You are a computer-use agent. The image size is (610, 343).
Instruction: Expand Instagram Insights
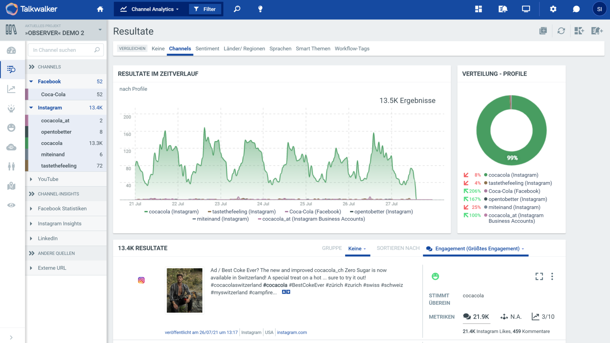click(31, 224)
